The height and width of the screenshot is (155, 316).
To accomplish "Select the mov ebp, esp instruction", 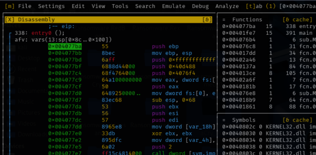I will [x=172, y=53].
